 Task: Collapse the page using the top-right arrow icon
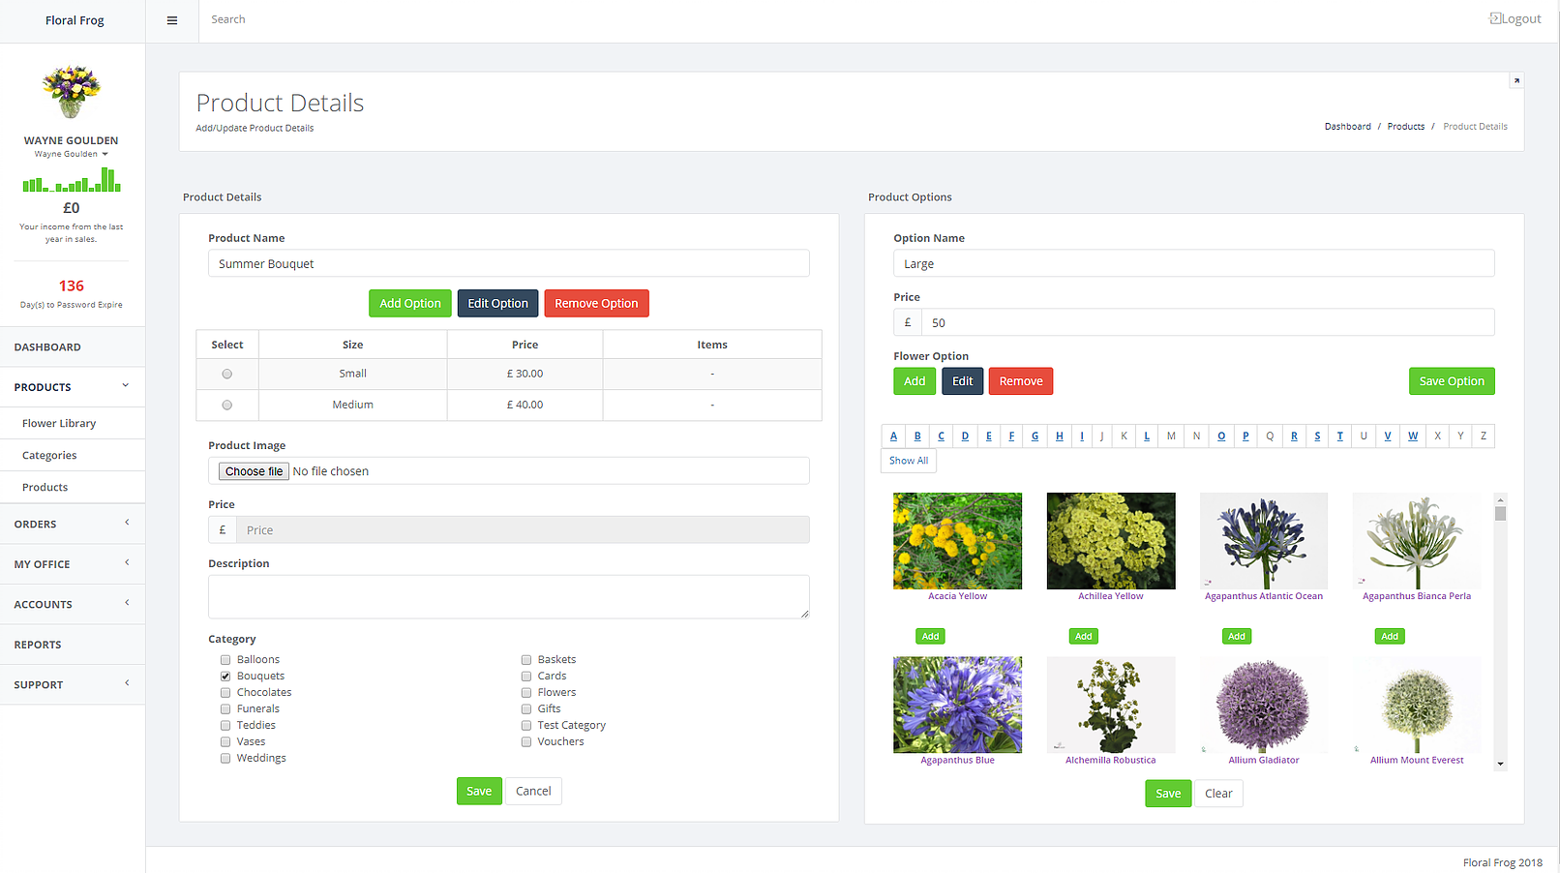pos(1516,80)
